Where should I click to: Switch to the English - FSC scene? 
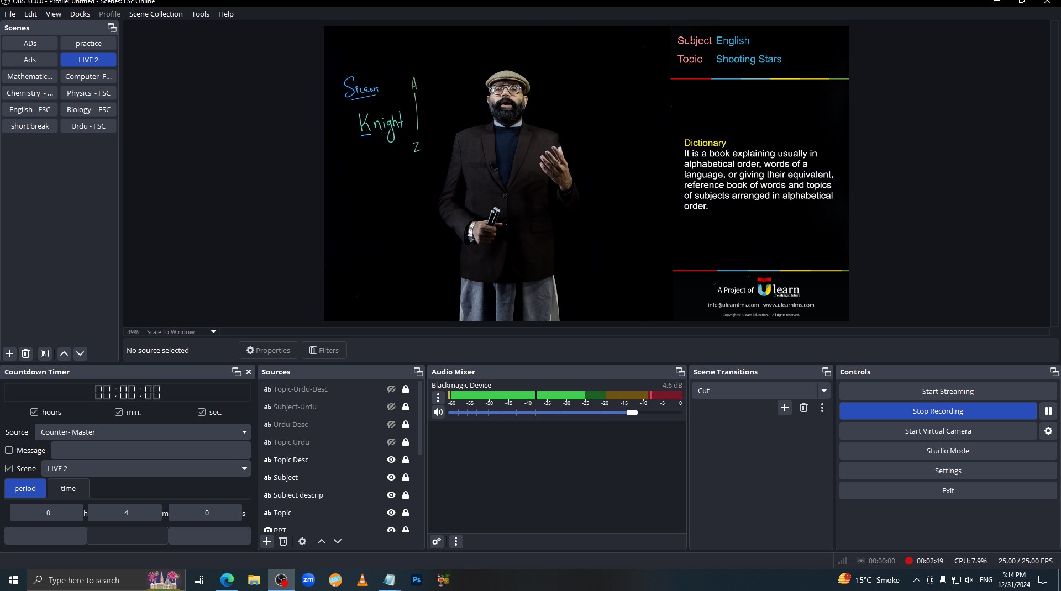30,109
